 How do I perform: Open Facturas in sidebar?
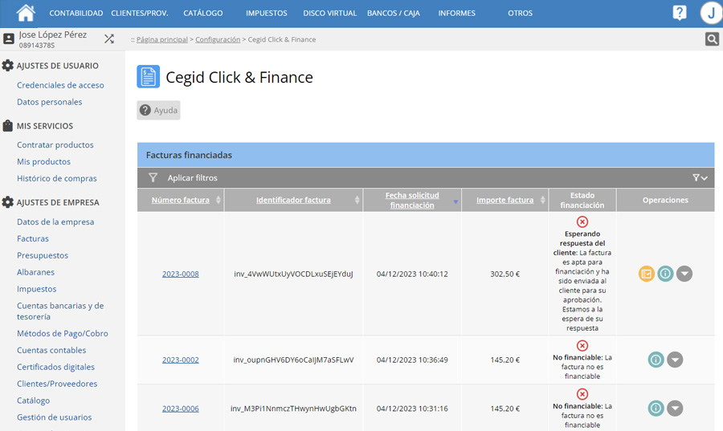click(33, 238)
